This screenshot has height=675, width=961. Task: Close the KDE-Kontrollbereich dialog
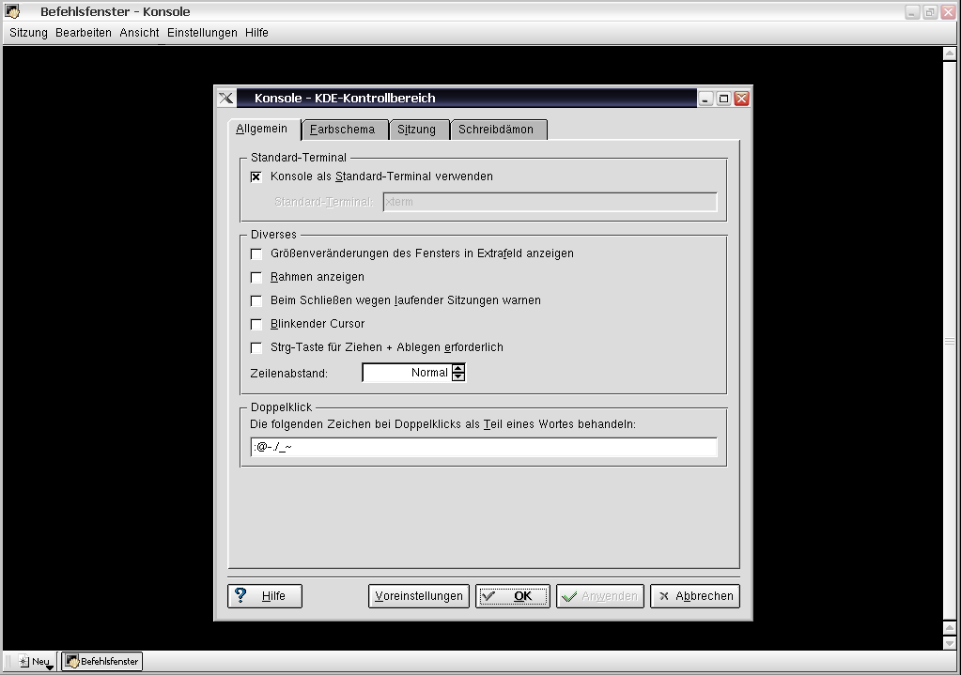click(x=741, y=99)
